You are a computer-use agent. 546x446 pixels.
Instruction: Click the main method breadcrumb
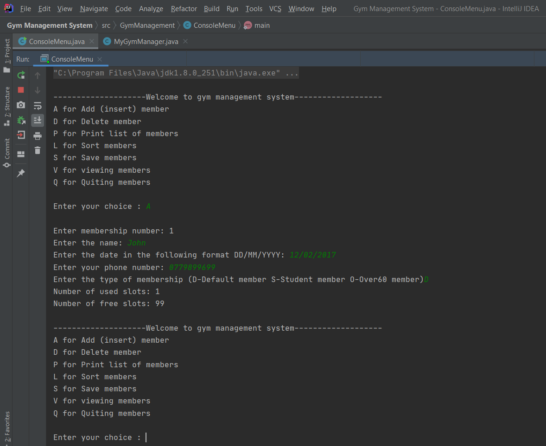click(x=261, y=25)
